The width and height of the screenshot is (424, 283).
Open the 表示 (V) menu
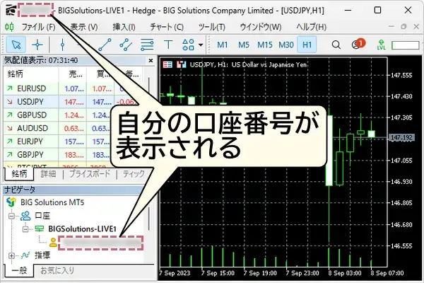coord(84,27)
